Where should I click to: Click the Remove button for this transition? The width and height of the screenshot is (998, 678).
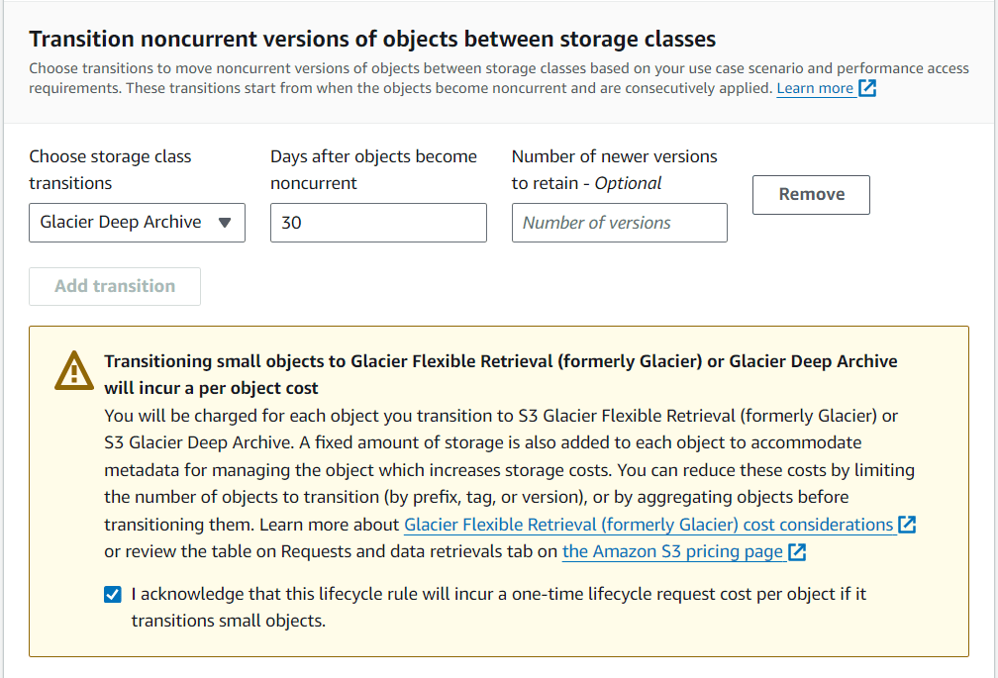click(x=811, y=195)
